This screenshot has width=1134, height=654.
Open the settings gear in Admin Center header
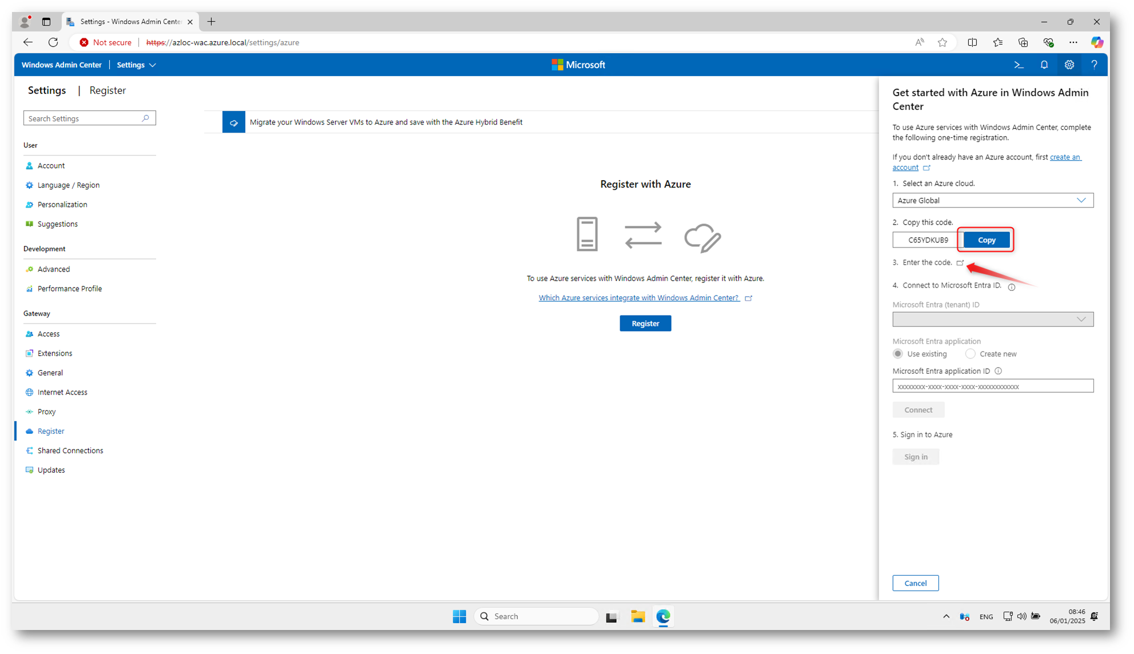click(1069, 65)
